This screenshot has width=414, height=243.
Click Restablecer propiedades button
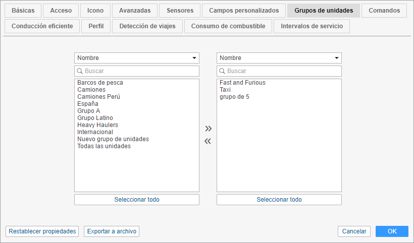(x=42, y=231)
